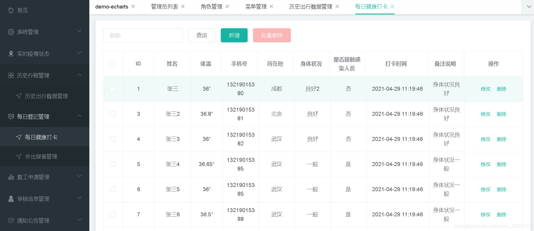Viewport: 534px width, 231px height.
Task: Click the 批量删除 batch delete button
Action: coord(272,35)
